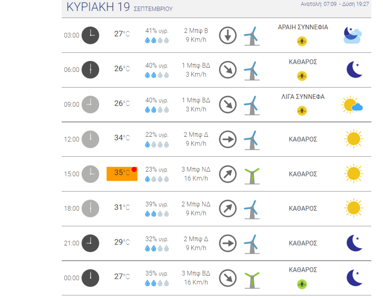Click the blue windmill icon at 18:00

(x=252, y=209)
